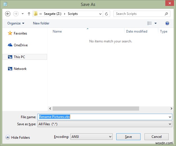The width and height of the screenshot is (176, 146).
Task: Open Help via the question mark icon
Action: click(167, 23)
